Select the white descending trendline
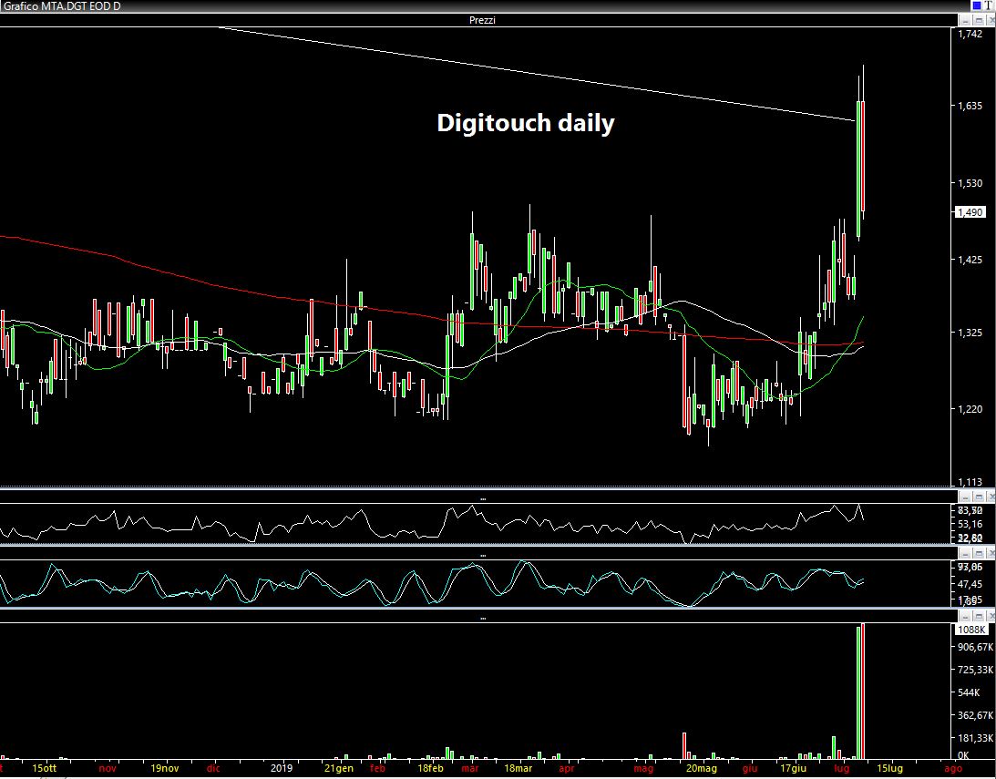This screenshot has width=996, height=779. (537, 74)
